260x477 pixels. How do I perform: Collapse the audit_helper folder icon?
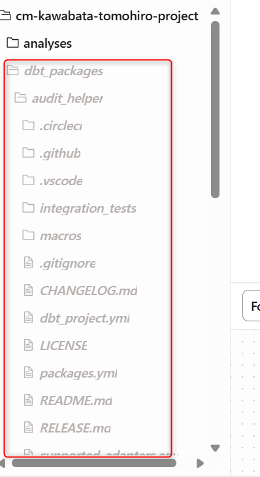pyautogui.click(x=20, y=98)
